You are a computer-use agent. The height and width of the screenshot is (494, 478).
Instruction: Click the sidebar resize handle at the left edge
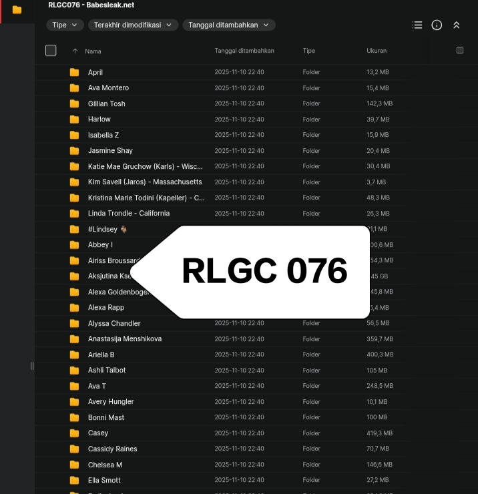point(32,366)
